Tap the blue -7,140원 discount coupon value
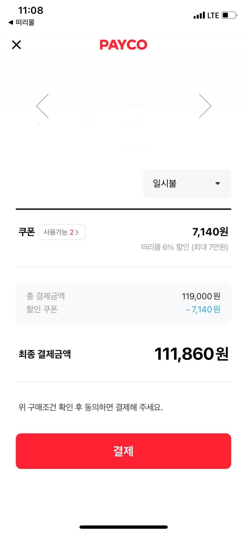Screen dimensions: 247x534 point(203,309)
